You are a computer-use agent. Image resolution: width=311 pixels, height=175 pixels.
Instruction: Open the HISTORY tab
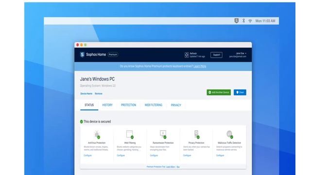coord(107,105)
